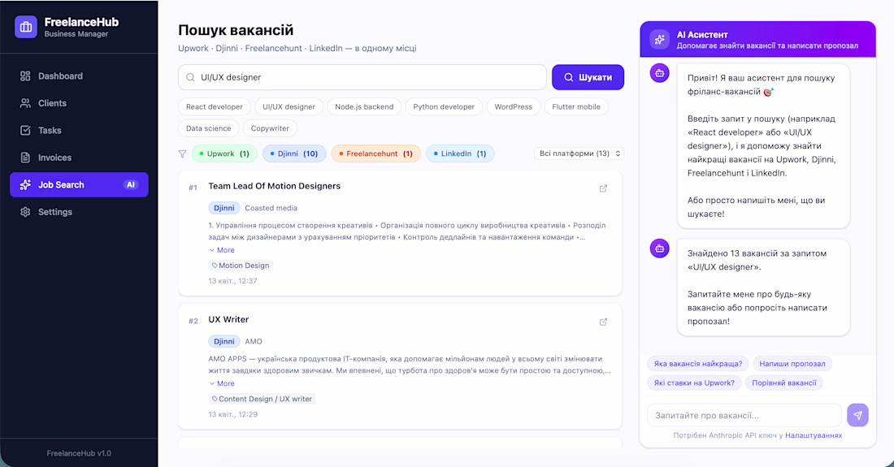The image size is (894, 467).
Task: Focus the job search field with UI/UX designer
Action: [362, 77]
